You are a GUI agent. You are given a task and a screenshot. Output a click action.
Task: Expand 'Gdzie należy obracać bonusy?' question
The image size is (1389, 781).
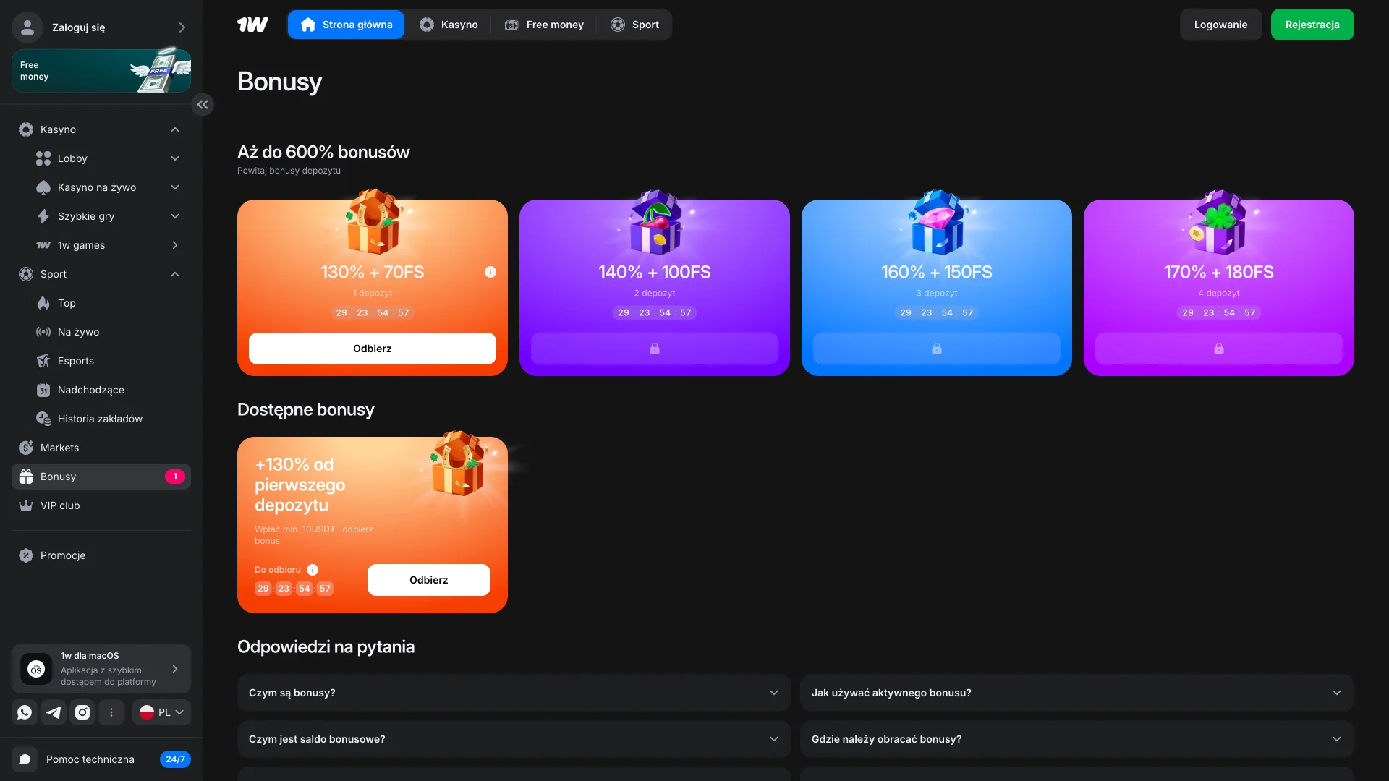(x=1076, y=739)
